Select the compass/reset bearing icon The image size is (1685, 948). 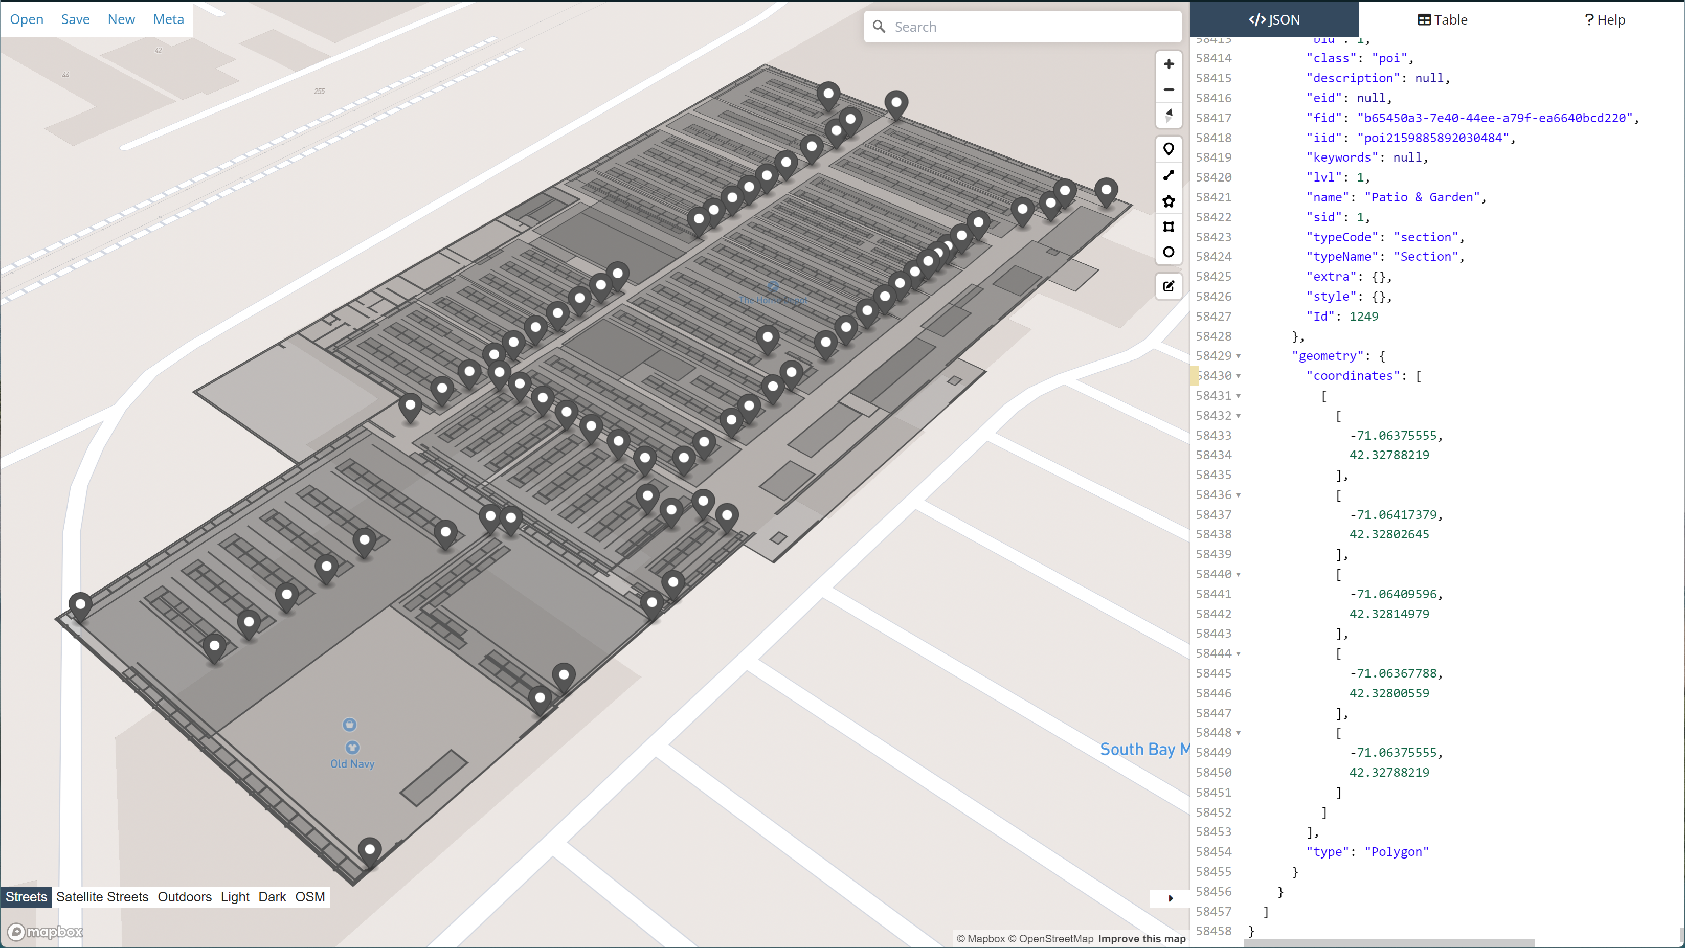tap(1169, 115)
